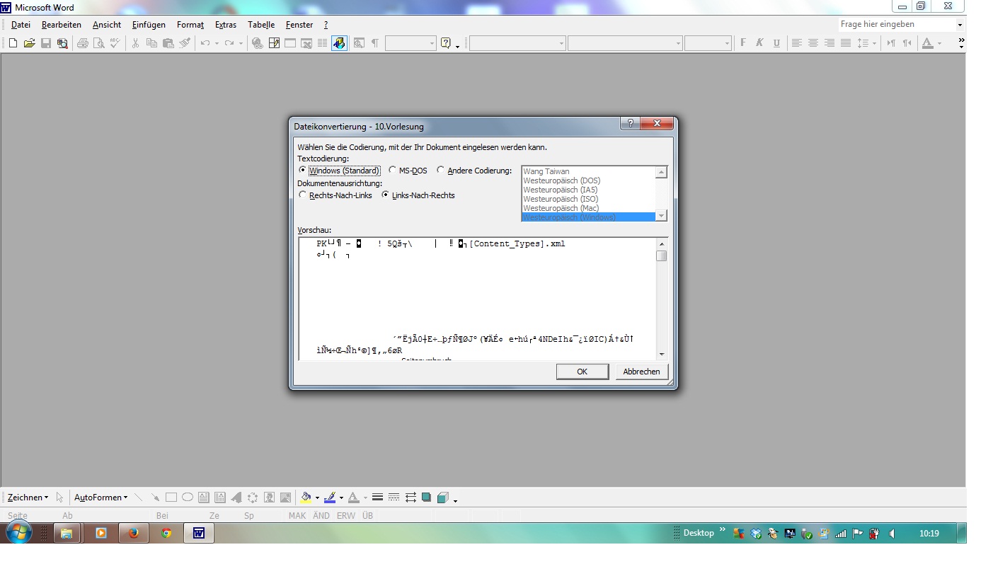Open the Font name dropdown

[678, 43]
